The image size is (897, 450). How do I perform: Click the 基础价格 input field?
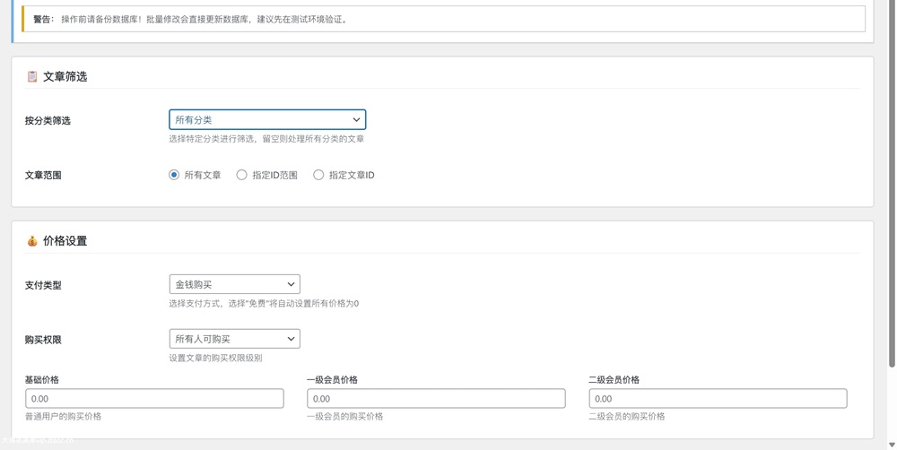154,399
